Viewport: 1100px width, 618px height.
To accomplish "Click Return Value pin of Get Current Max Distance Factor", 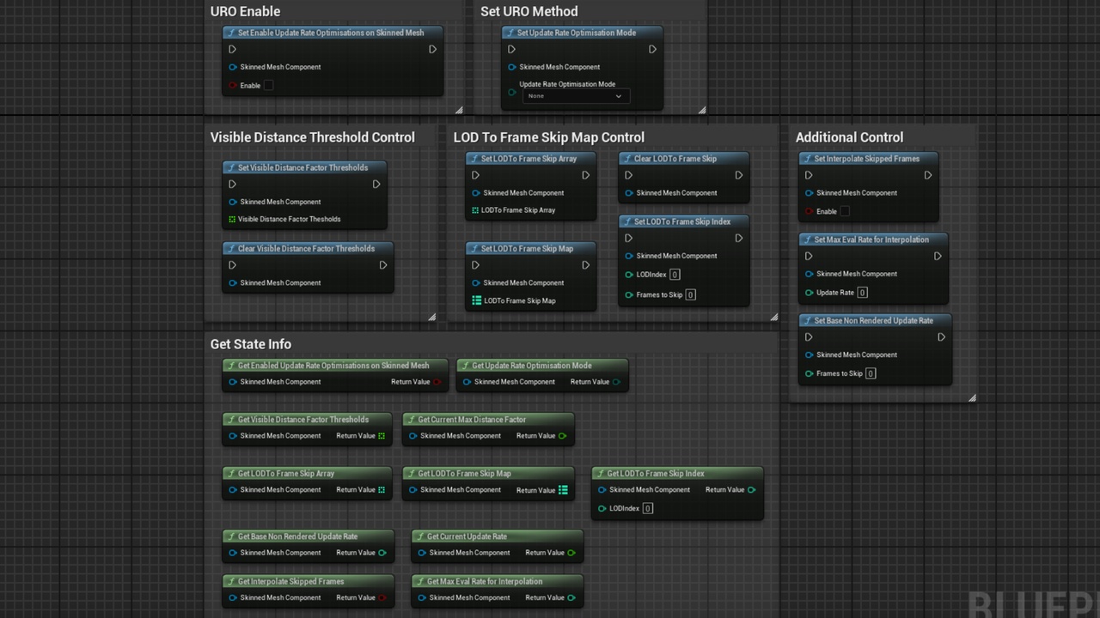I will coord(563,436).
